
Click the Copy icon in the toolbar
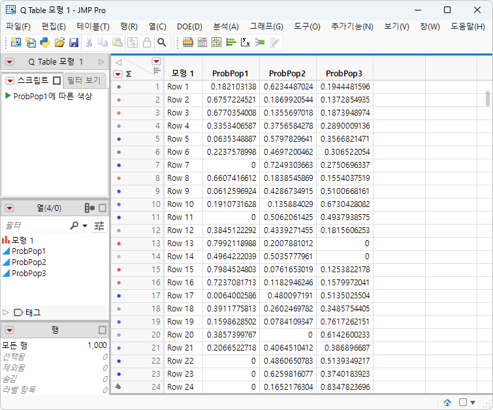(103, 42)
